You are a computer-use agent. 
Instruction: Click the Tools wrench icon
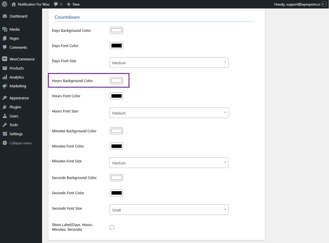[x=4, y=125]
